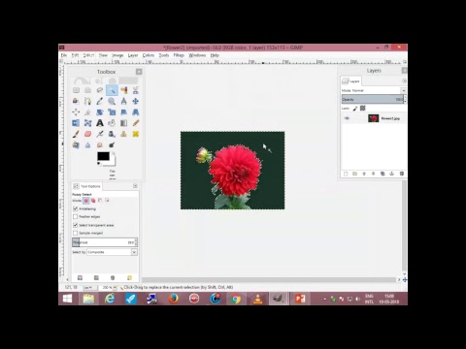Select the Move tool
The height and width of the screenshot is (349, 466).
click(136, 101)
